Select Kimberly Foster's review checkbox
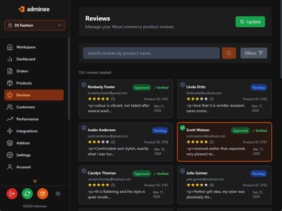This screenshot has width=282, height=211. pos(84,85)
